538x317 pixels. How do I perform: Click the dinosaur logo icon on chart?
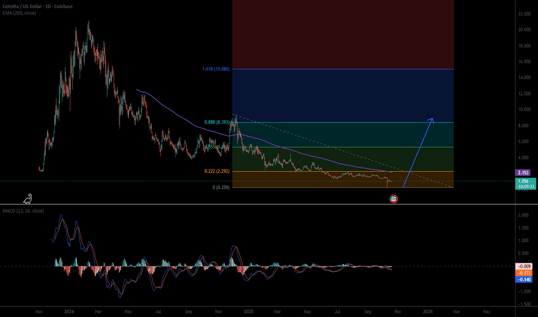point(28,199)
